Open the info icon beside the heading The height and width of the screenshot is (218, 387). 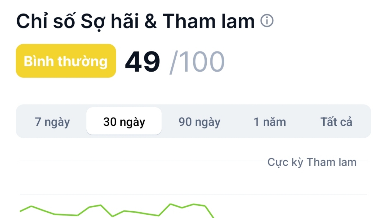click(267, 21)
